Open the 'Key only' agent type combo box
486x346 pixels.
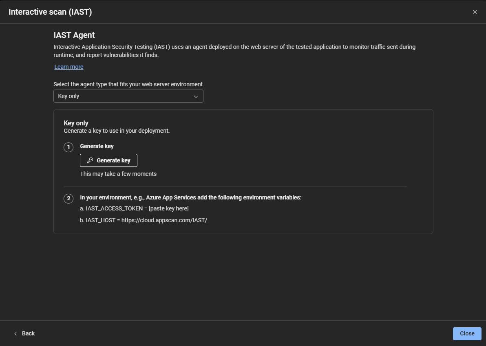(x=128, y=96)
